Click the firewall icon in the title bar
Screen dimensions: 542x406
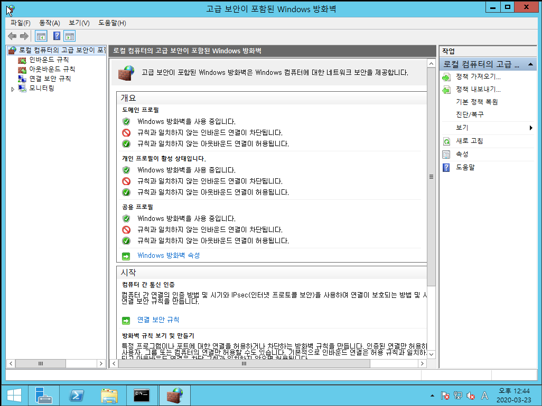point(11,9)
